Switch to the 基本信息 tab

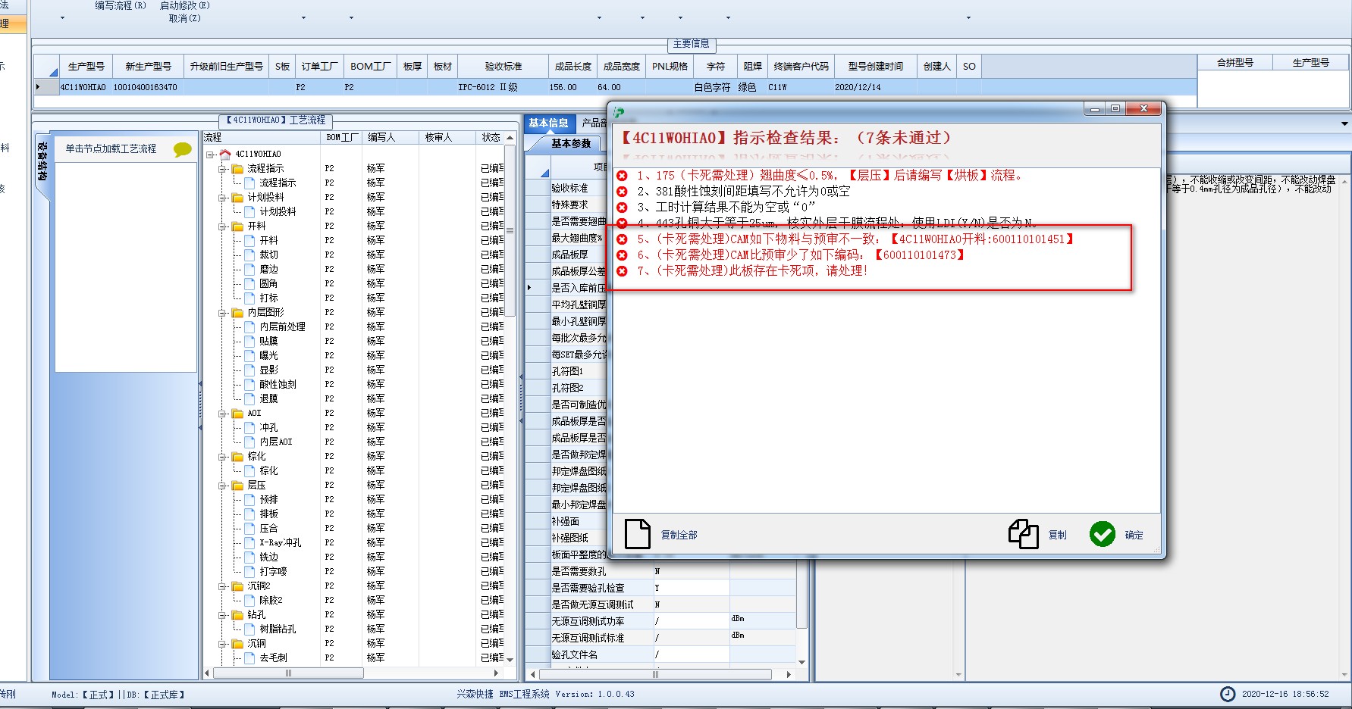click(548, 123)
